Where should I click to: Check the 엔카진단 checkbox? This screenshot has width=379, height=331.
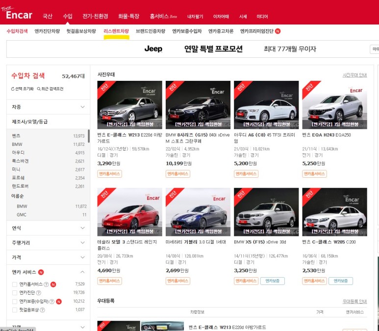(x=15, y=293)
